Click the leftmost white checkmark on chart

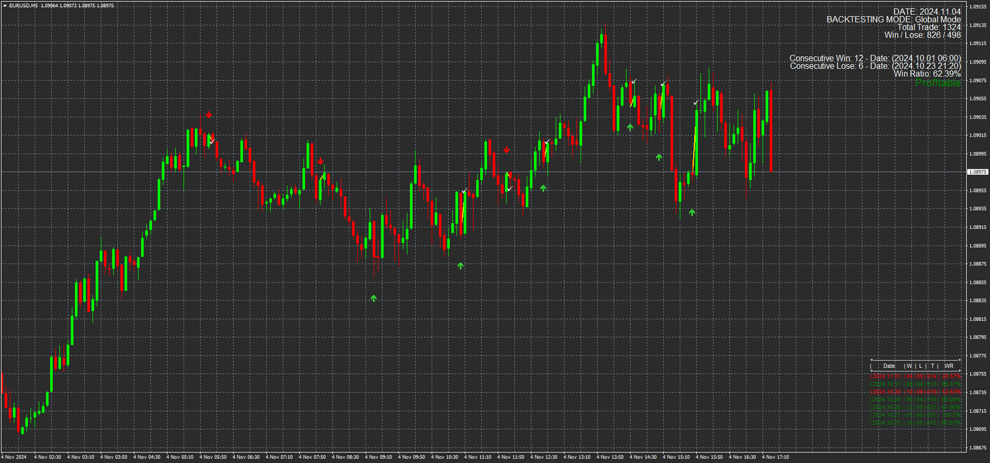point(212,142)
